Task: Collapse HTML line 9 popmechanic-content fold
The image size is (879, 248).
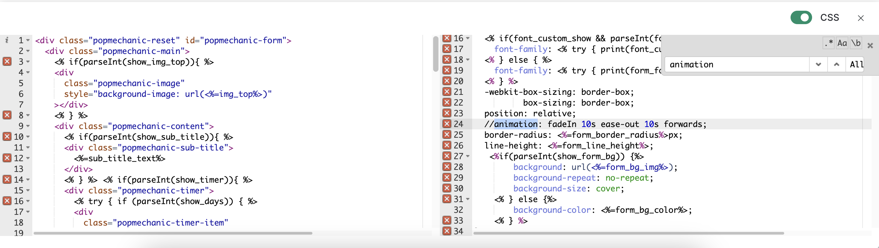Action: 28,126
